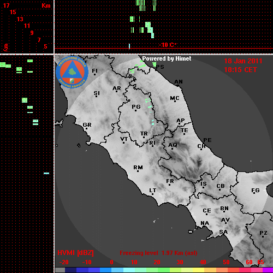Click the "AP" city label on the map
This screenshot has height=273, width=273.
coord(181,121)
